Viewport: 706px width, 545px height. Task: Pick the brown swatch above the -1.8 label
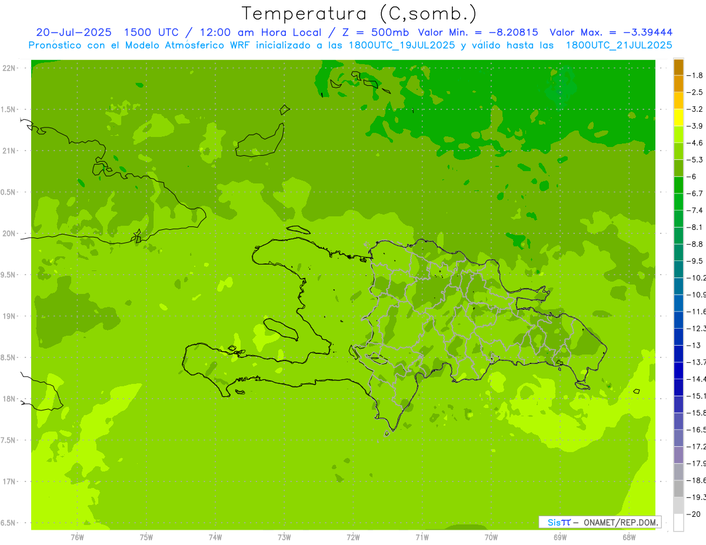click(x=678, y=67)
